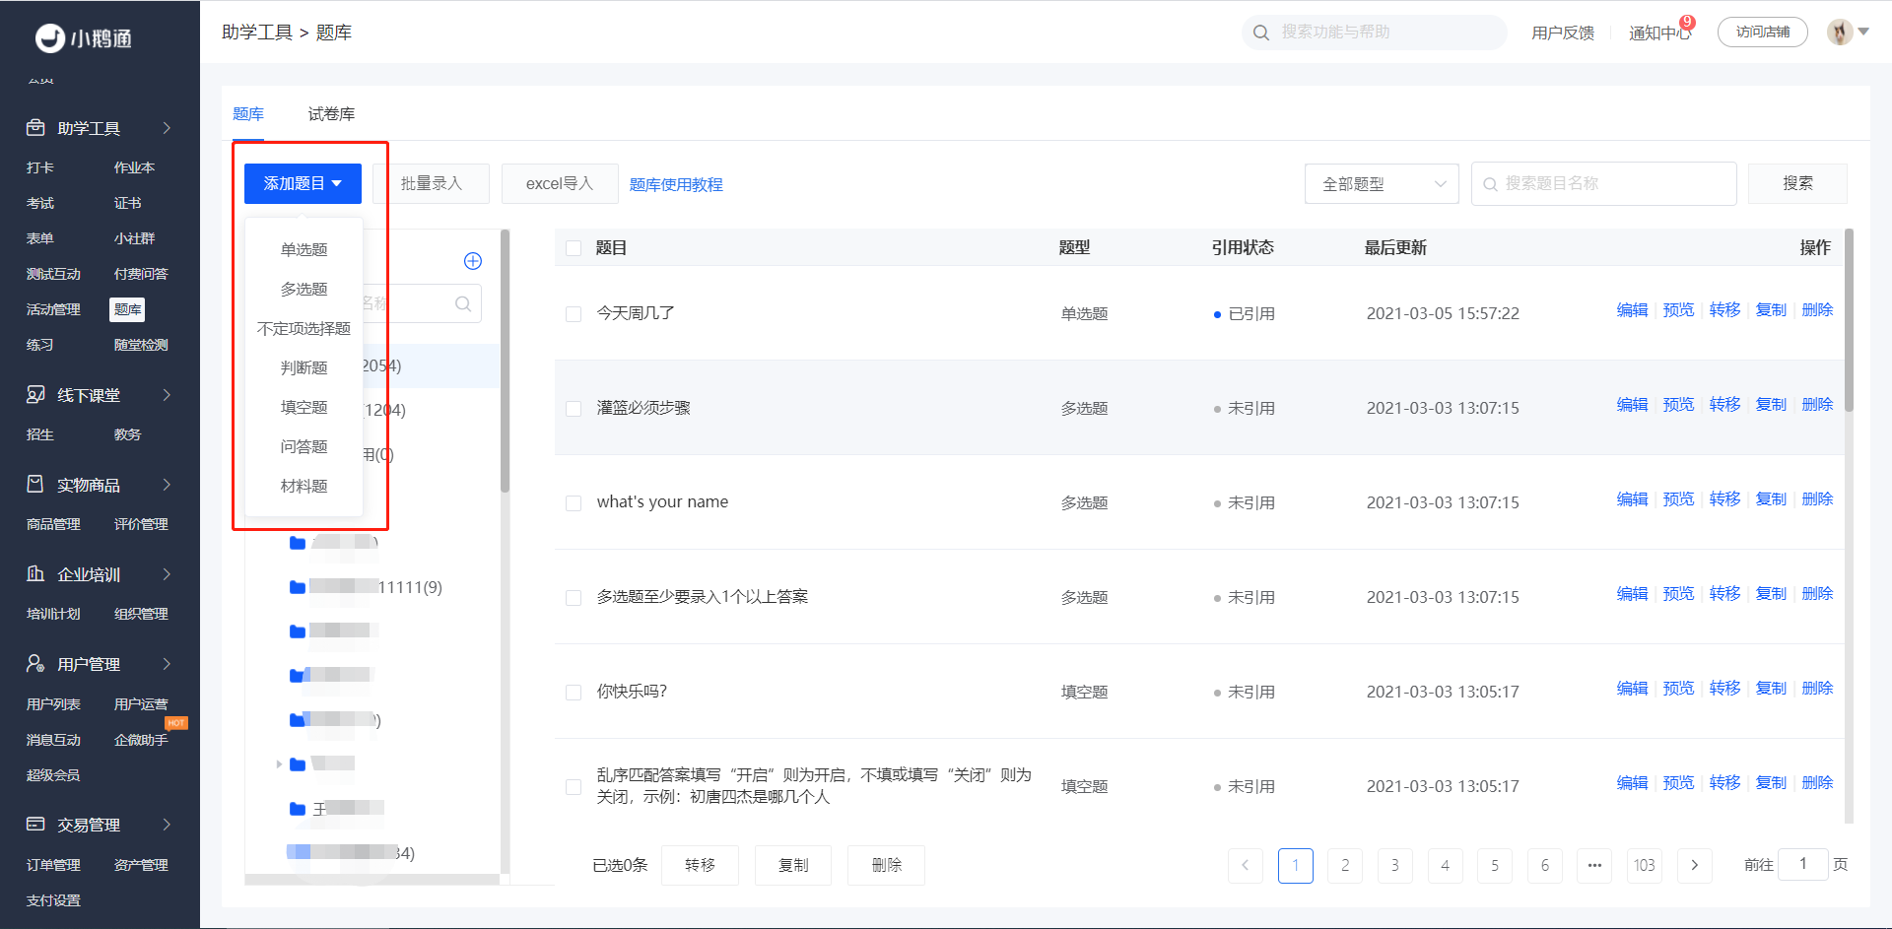This screenshot has width=1892, height=929.
Task: Click the 线下课堂 sidebar icon
Action: coord(35,395)
